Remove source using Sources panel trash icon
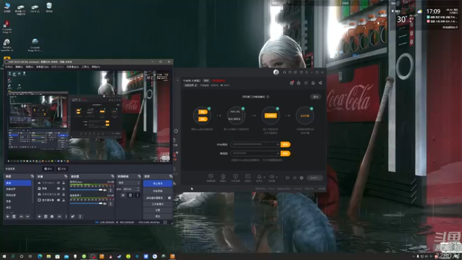 tap(46, 216)
